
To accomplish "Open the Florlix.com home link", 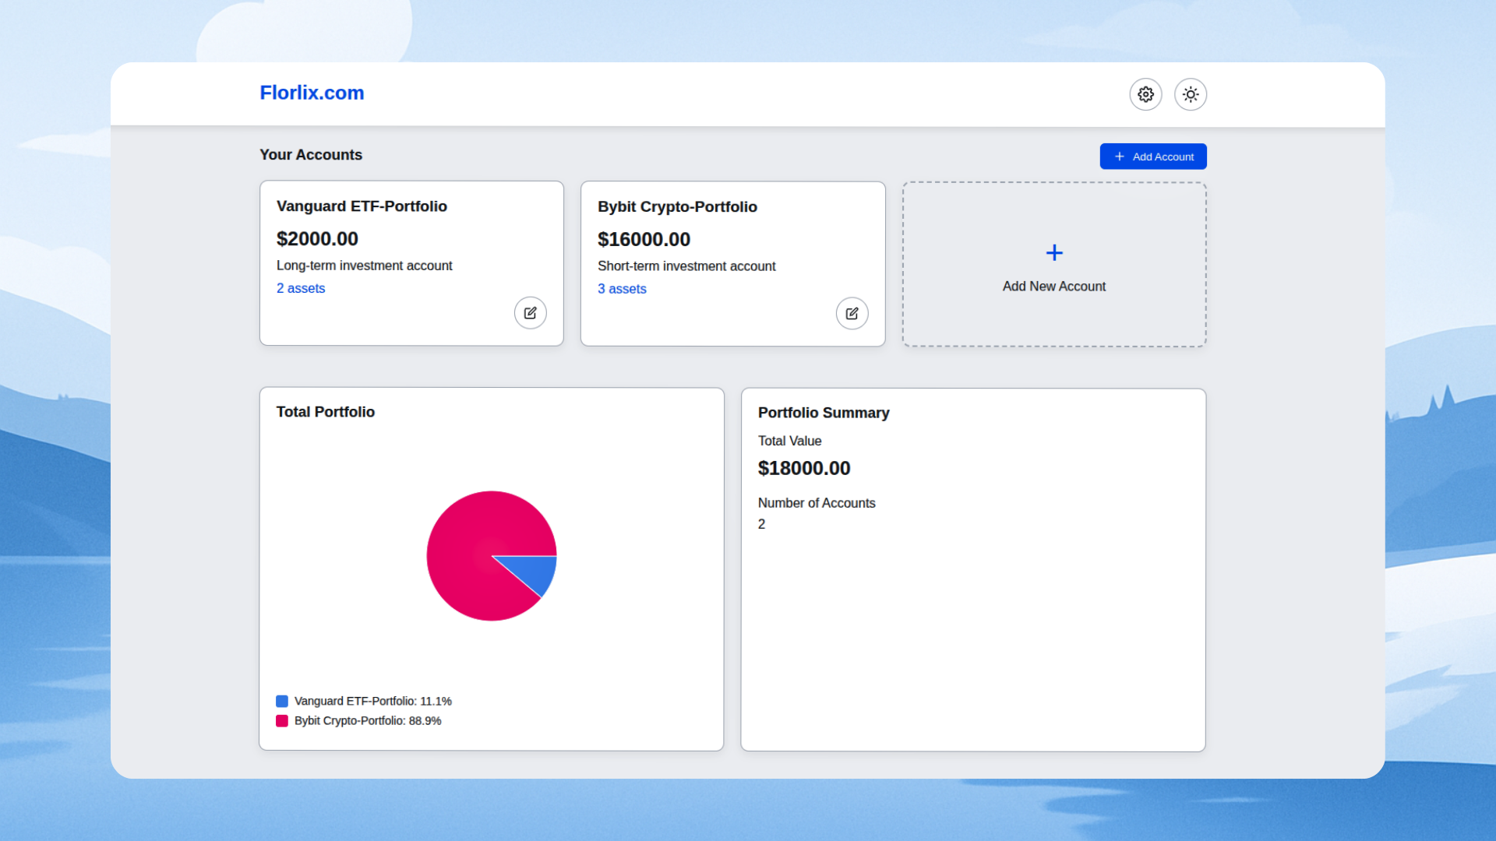I will click(312, 93).
